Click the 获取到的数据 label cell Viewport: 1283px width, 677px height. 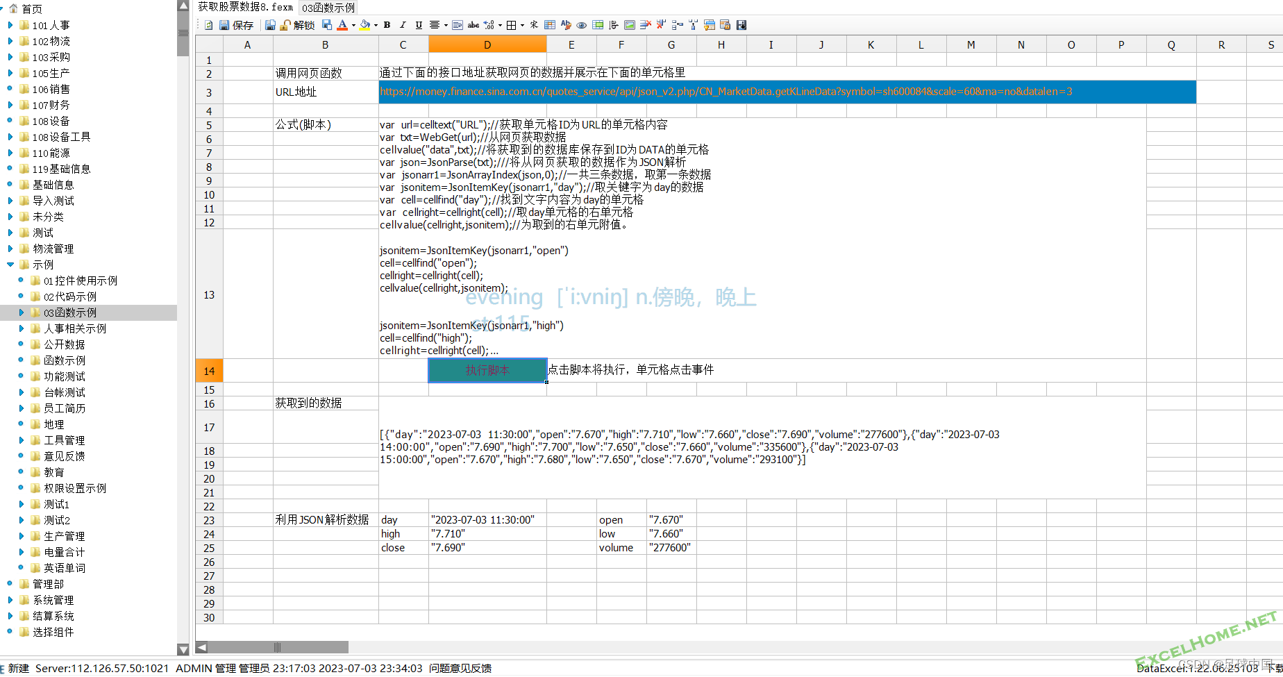[326, 403]
